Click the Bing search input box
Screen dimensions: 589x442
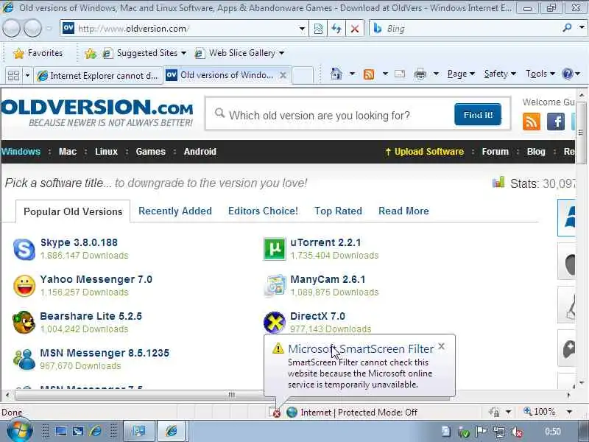470,29
